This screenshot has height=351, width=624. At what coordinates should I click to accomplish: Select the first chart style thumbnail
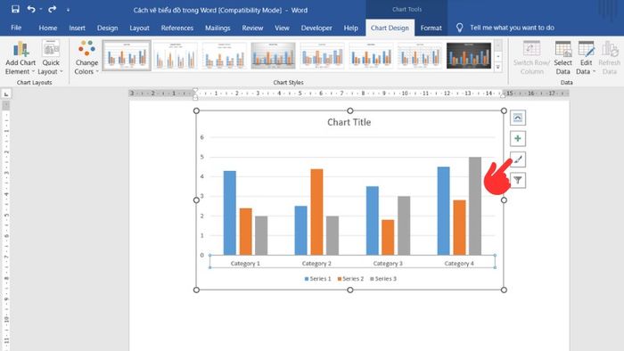point(127,55)
